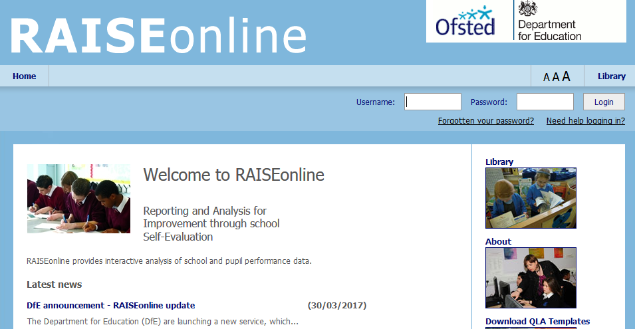This screenshot has width=635, height=329.
Task: Click the Library children reading thumbnail
Action: [x=531, y=198]
